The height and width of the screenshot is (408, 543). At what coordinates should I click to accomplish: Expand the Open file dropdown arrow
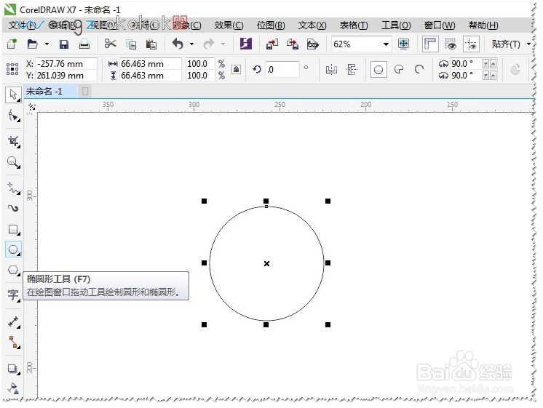47,44
